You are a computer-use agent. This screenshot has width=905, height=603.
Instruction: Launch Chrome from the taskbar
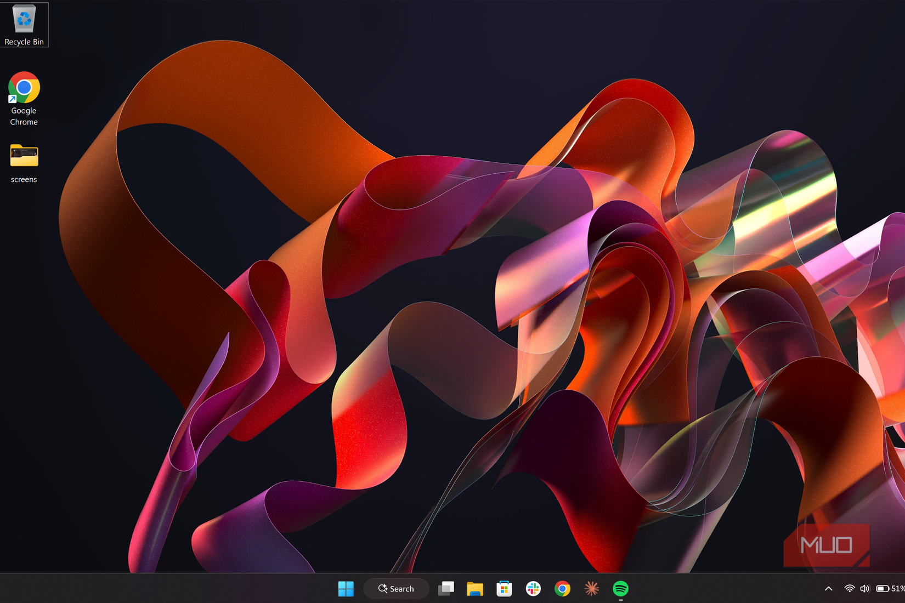(562, 589)
